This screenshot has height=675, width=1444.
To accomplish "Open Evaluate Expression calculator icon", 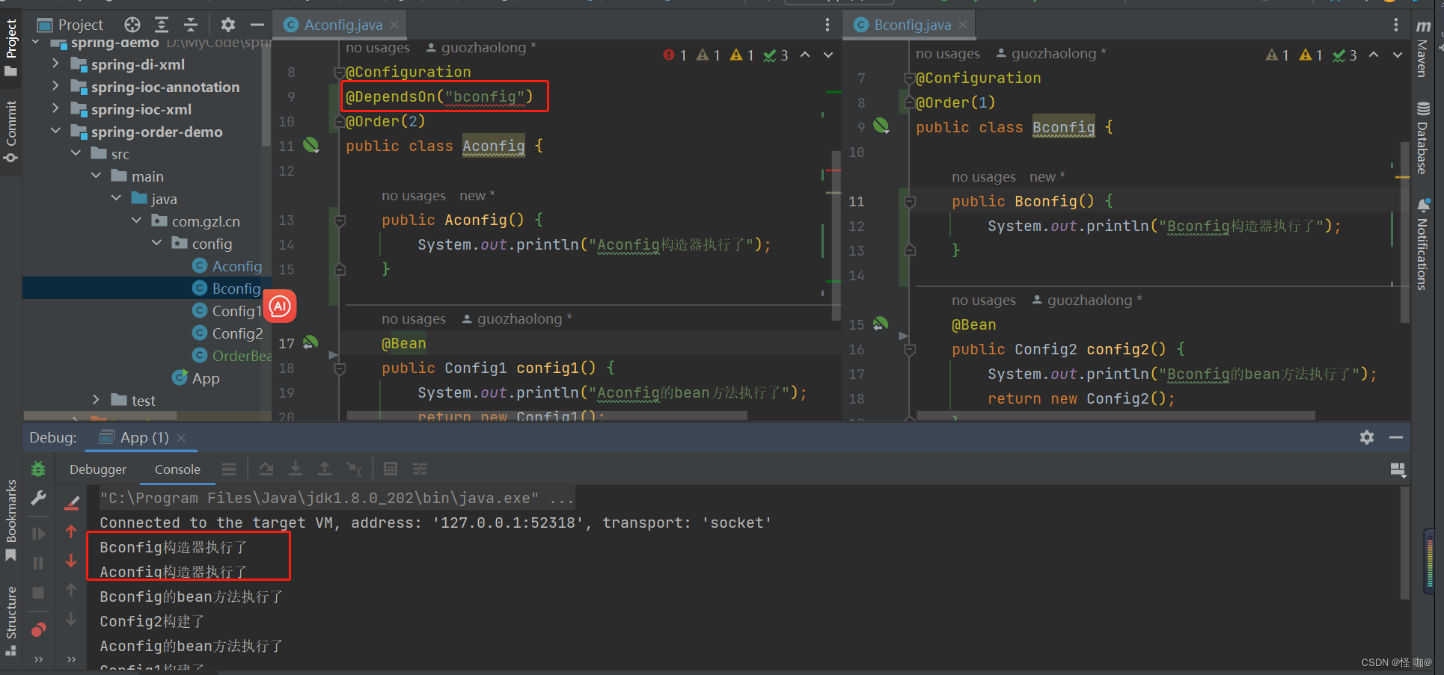I will click(x=391, y=469).
